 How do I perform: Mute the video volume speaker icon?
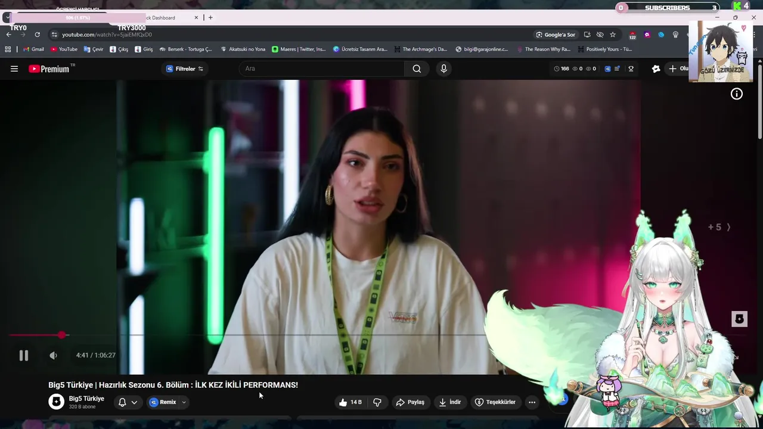[x=54, y=356]
